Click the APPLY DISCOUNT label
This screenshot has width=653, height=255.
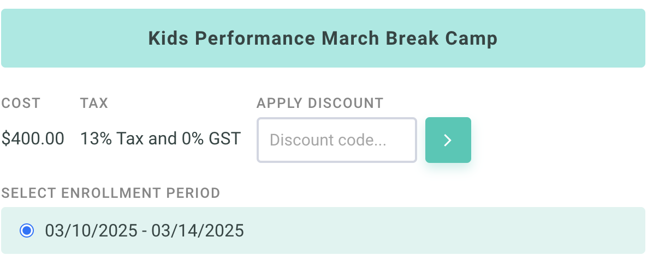tap(320, 103)
